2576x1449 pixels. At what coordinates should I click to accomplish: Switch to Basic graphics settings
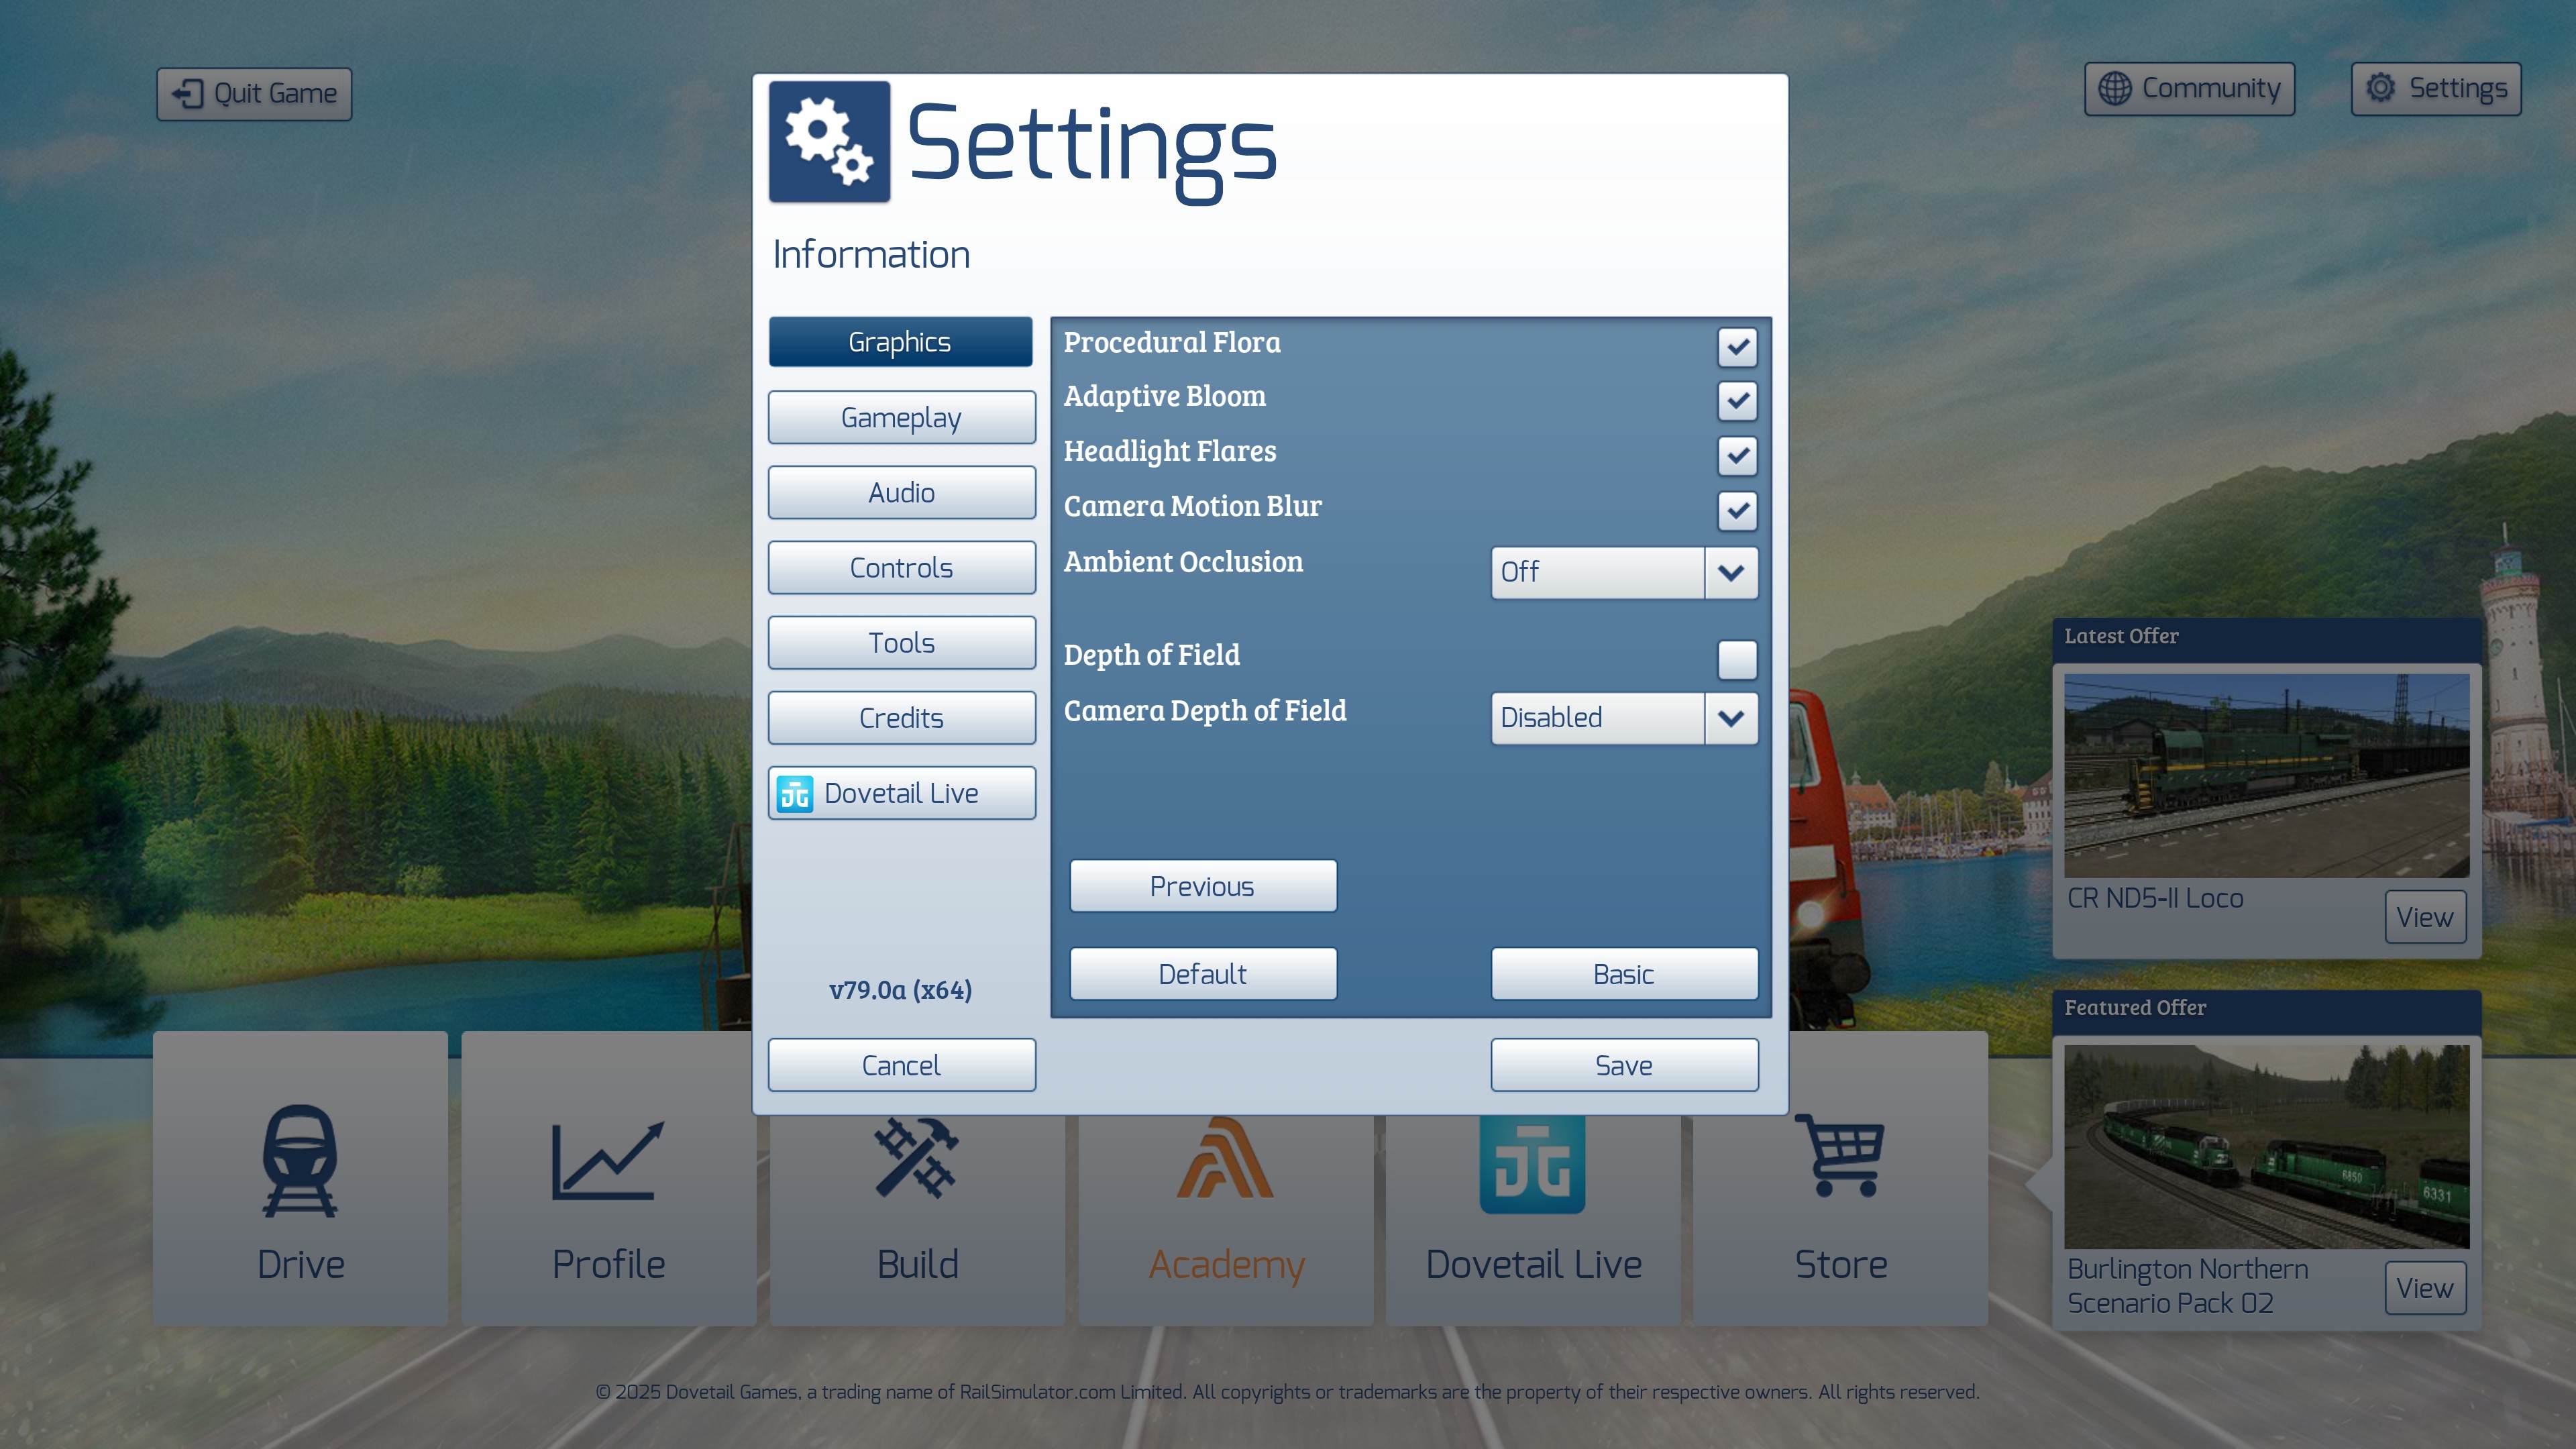point(1624,974)
